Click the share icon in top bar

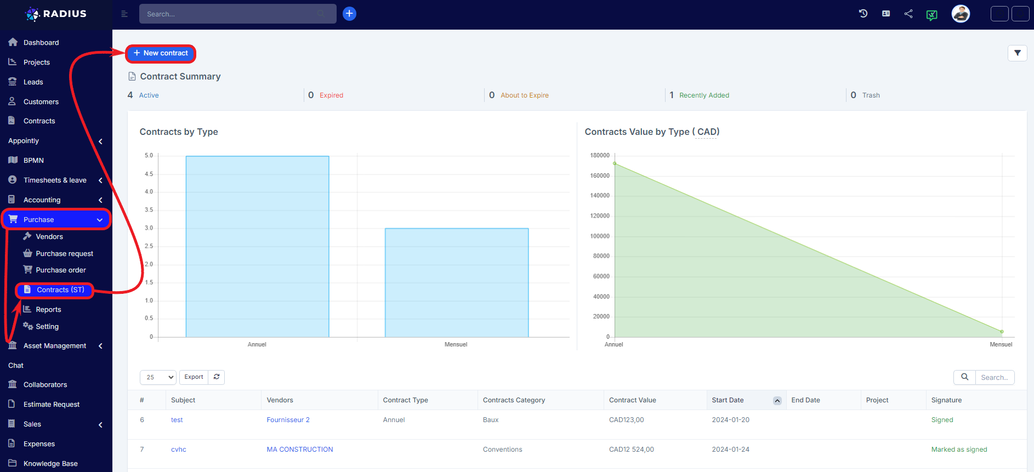(908, 14)
